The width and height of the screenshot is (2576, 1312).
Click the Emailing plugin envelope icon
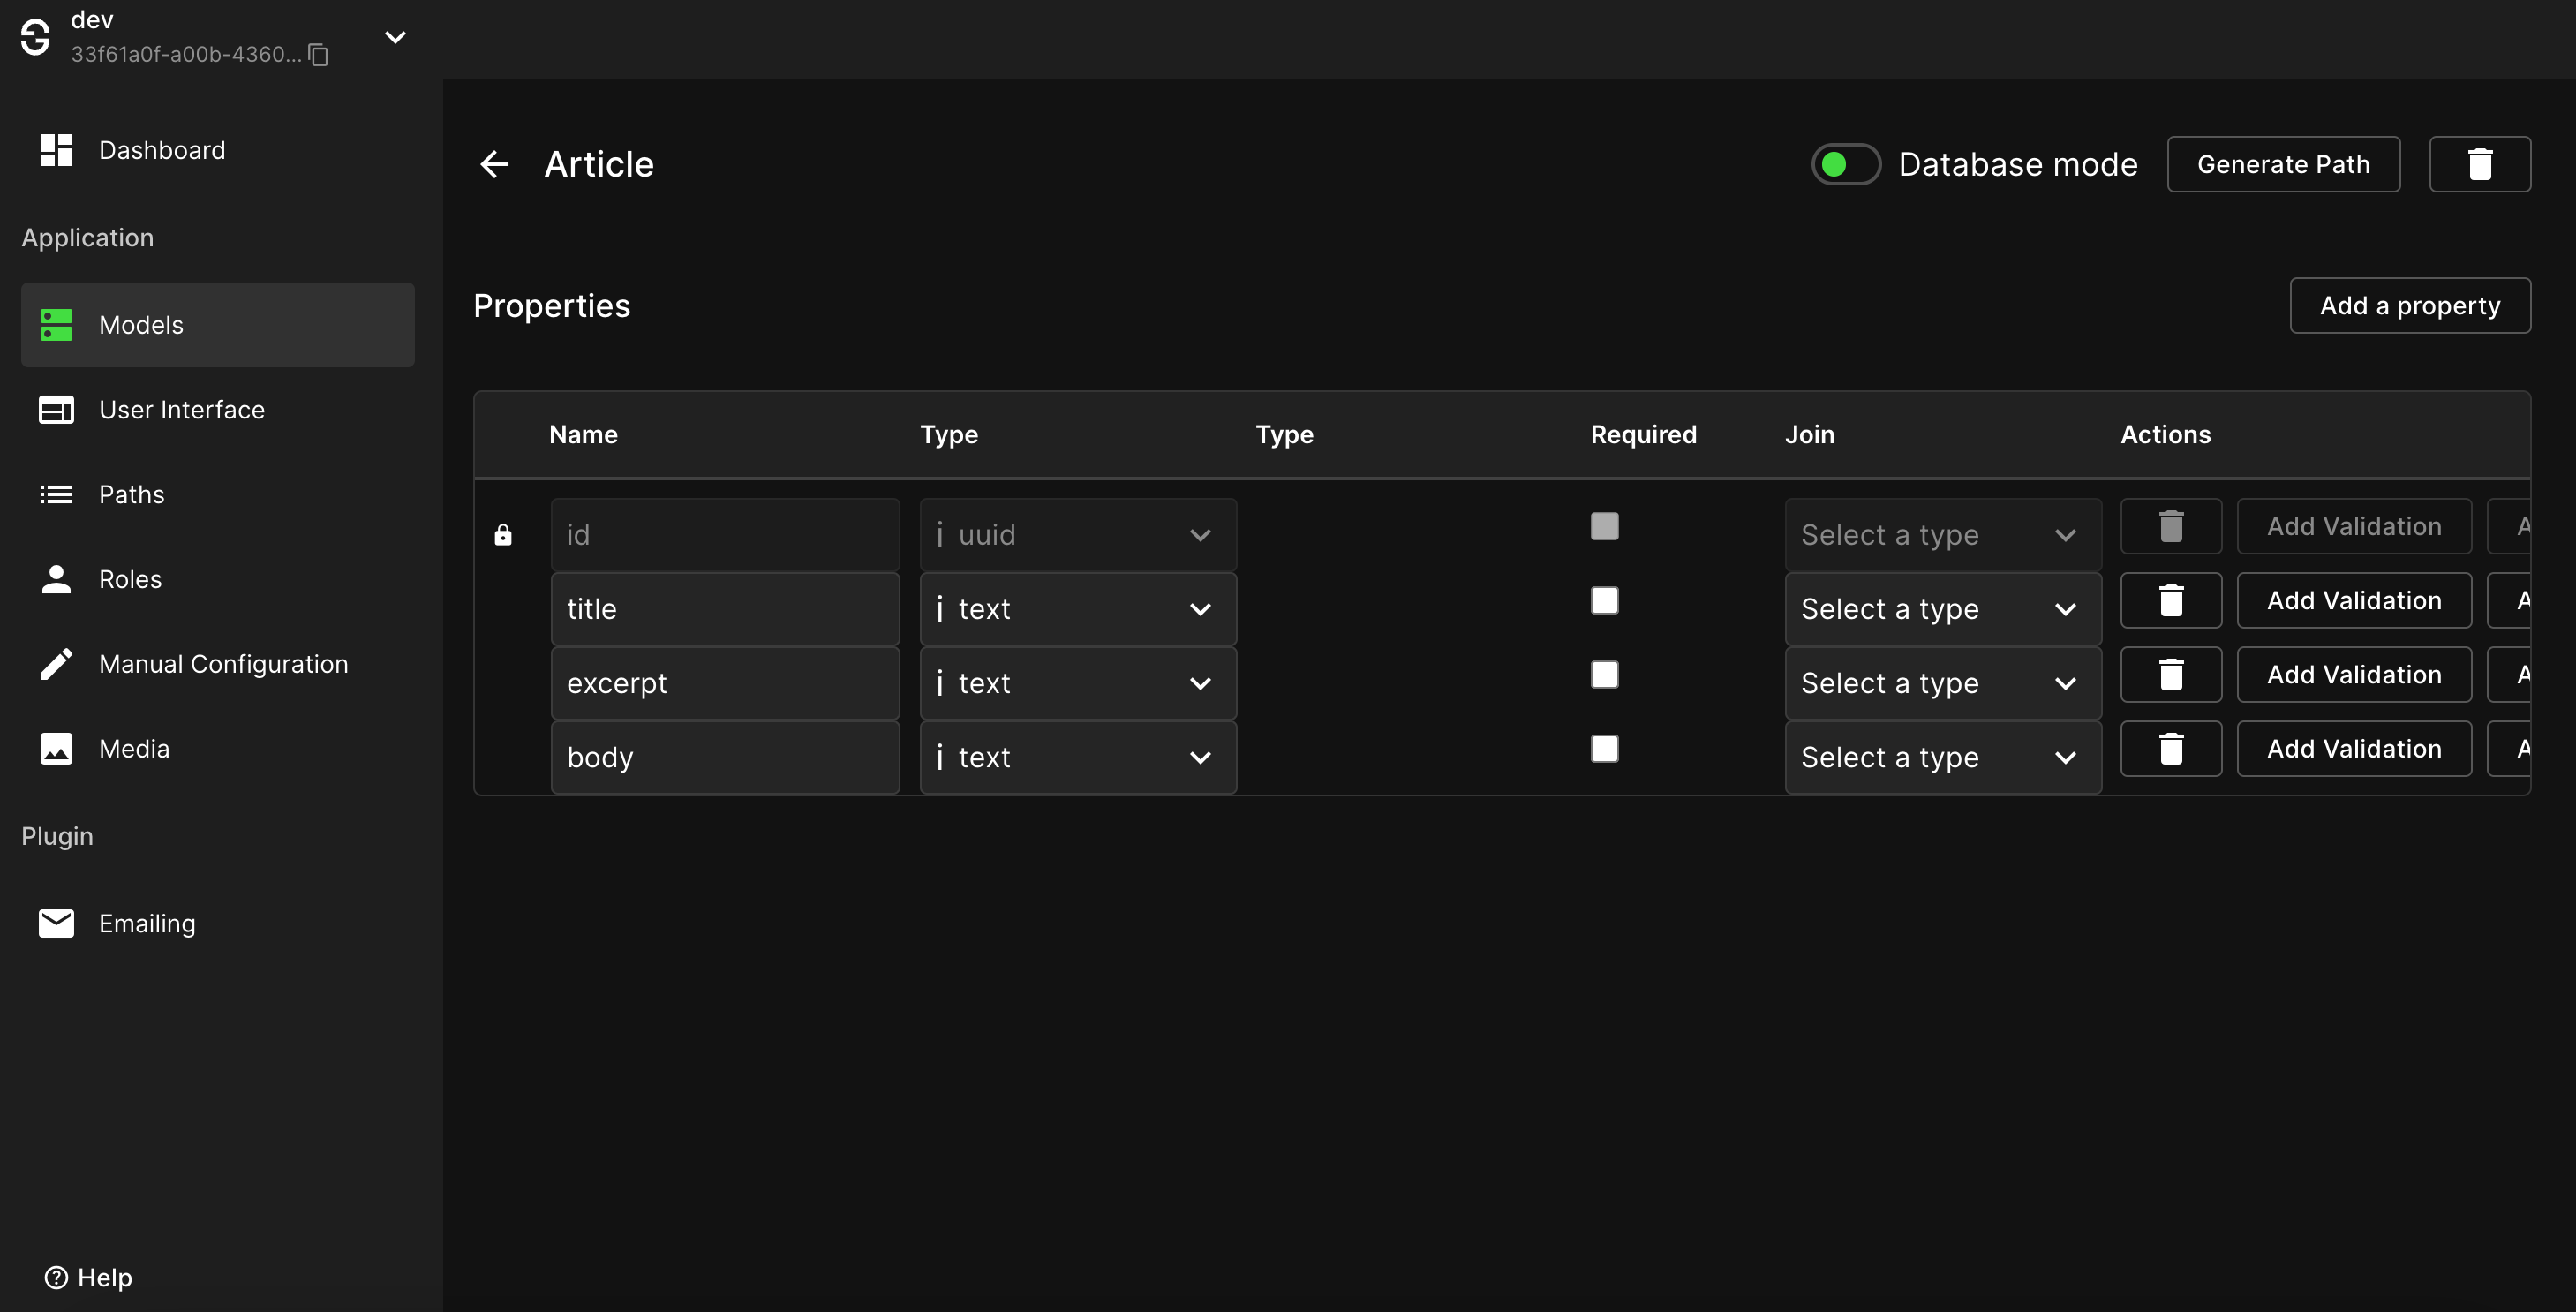point(56,922)
